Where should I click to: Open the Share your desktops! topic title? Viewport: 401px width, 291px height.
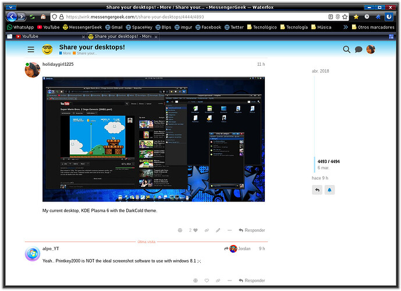(x=92, y=47)
